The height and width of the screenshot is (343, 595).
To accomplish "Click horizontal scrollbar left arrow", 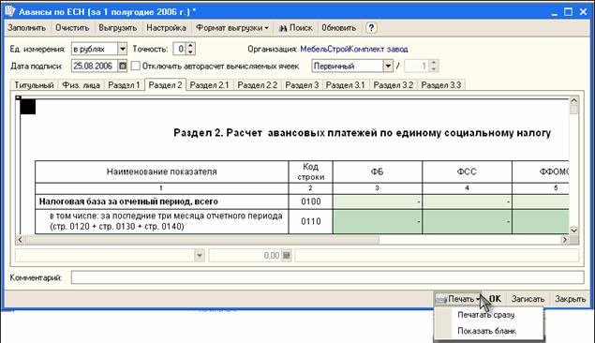I will pos(20,240).
